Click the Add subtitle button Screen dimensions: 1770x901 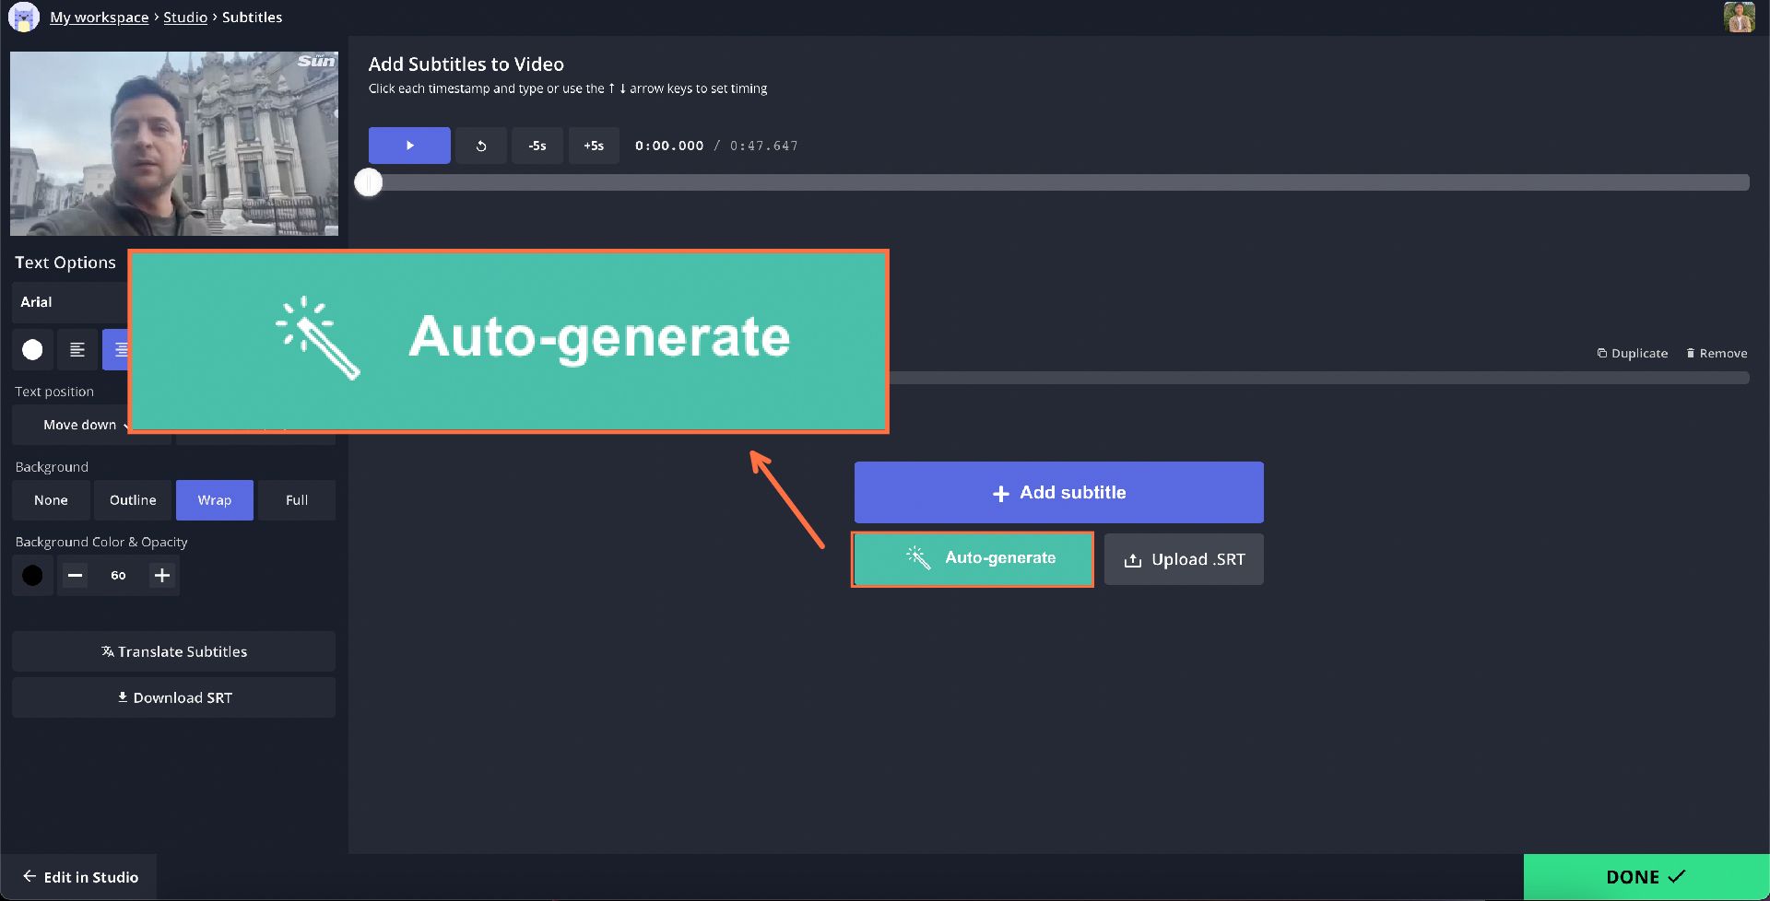(x=1059, y=493)
